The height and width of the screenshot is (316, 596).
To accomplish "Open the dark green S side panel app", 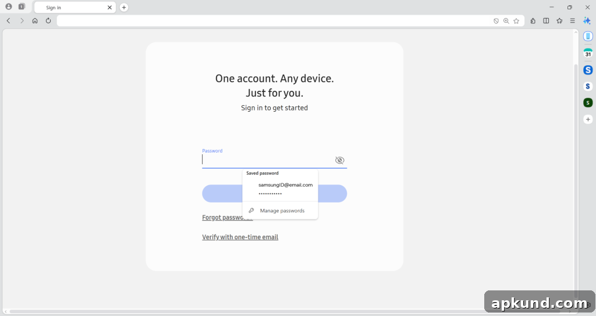I will [588, 102].
